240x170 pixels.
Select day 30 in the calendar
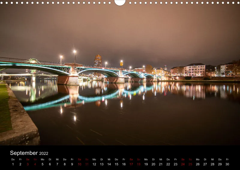pos(227,164)
